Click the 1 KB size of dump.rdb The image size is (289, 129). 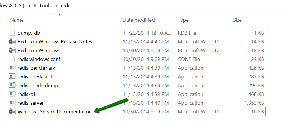tap(259, 33)
